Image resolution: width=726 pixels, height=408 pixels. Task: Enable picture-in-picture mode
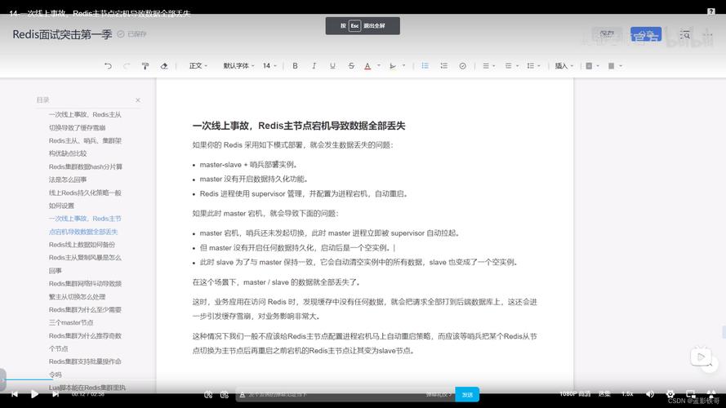tap(690, 393)
